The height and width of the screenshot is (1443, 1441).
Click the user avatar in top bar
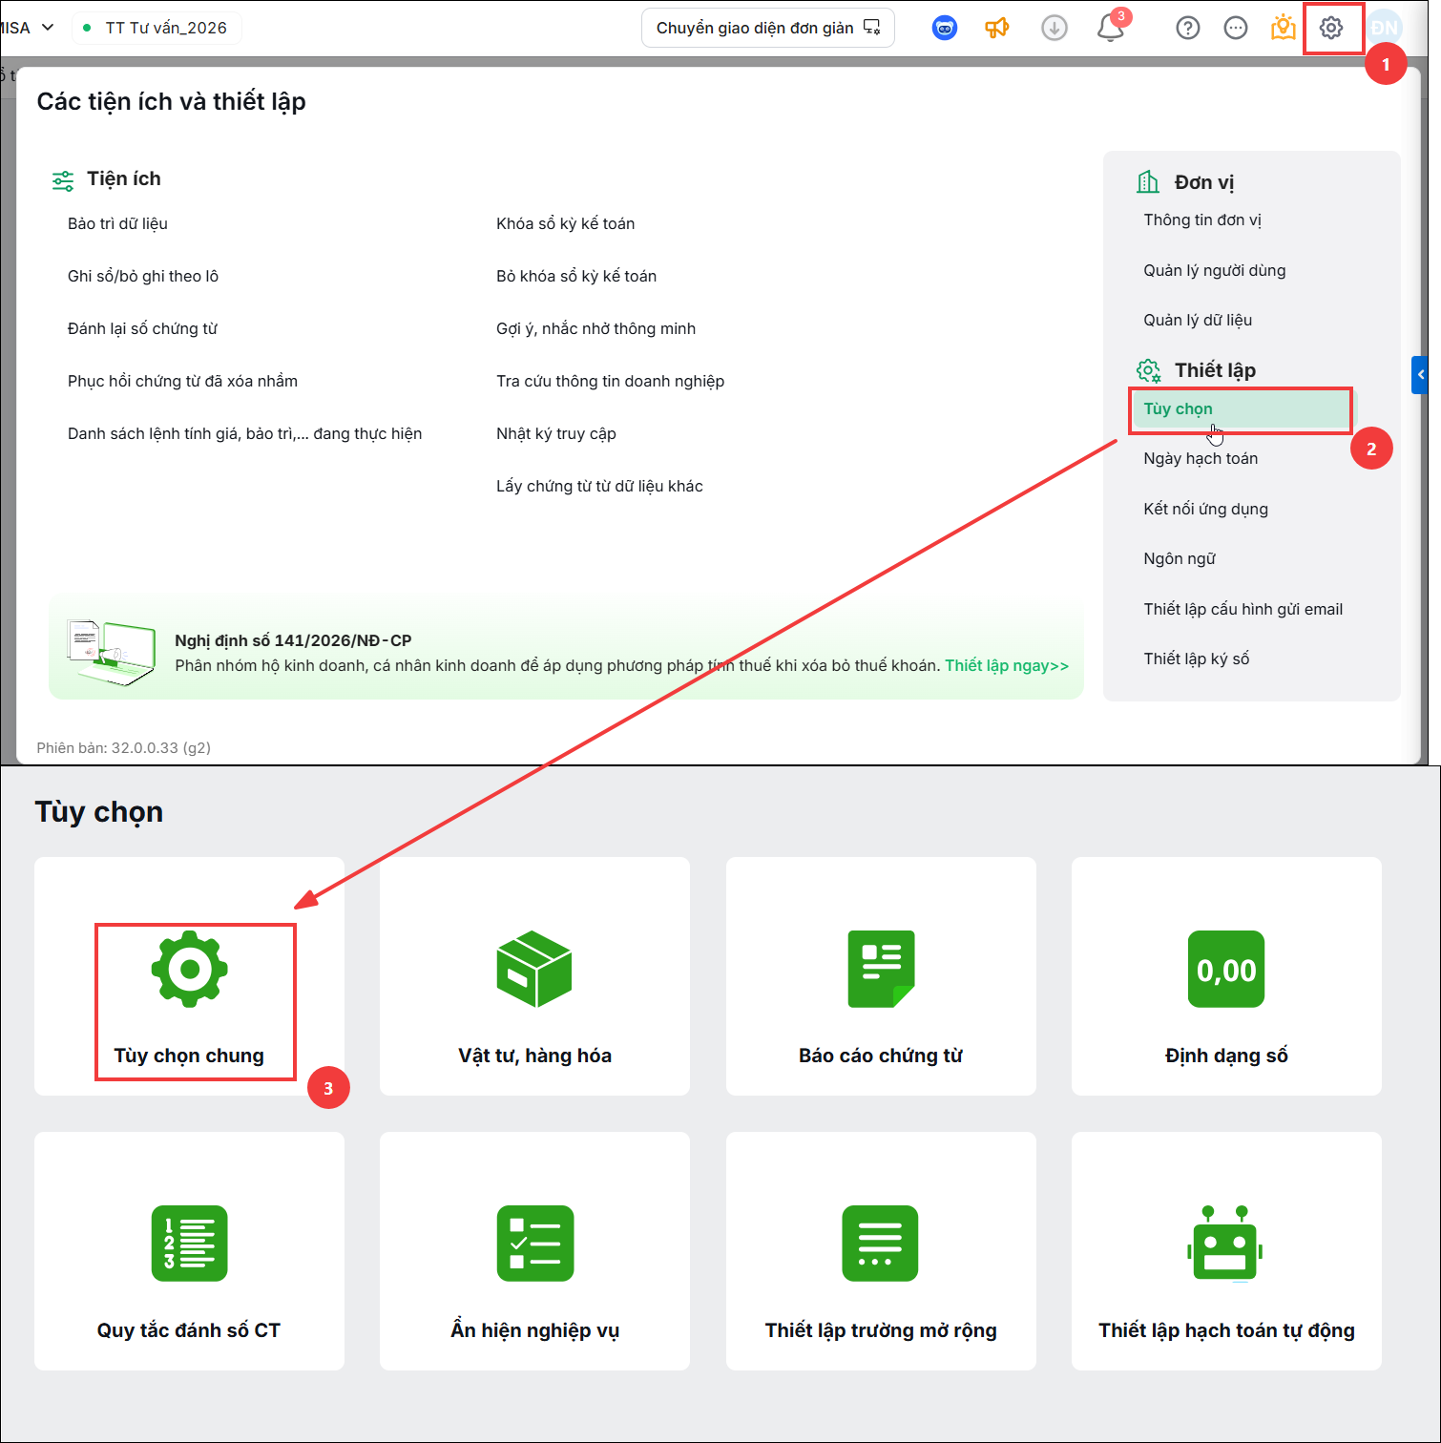[x=1384, y=28]
